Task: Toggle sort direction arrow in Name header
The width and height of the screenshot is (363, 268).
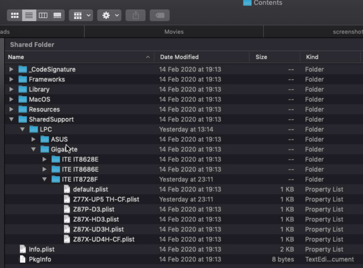Action: click(x=148, y=57)
